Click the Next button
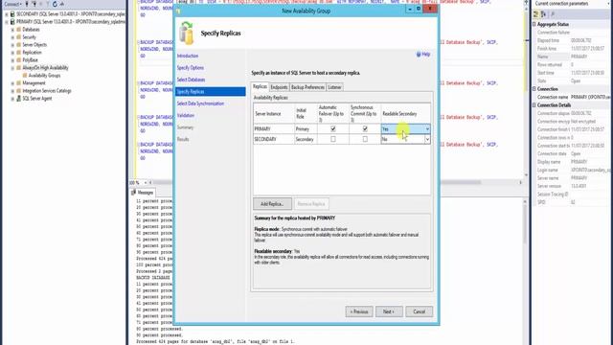The height and width of the screenshot is (345, 613). 389,311
